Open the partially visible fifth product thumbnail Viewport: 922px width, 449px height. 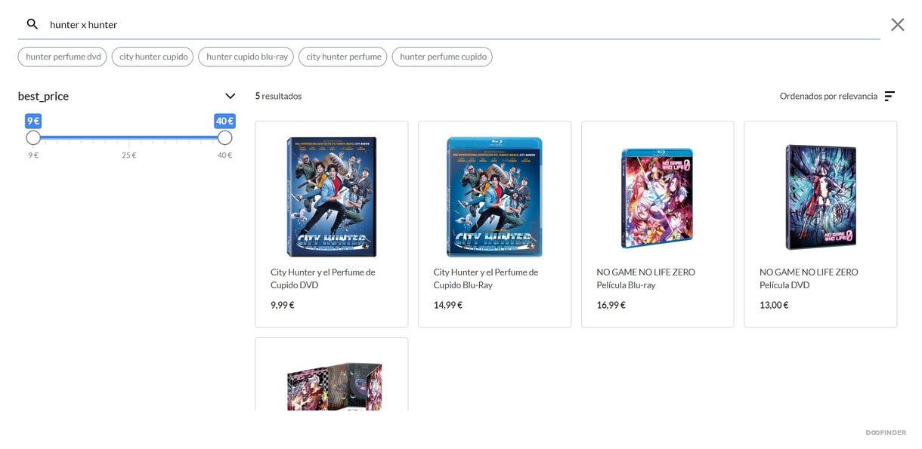[335, 386]
